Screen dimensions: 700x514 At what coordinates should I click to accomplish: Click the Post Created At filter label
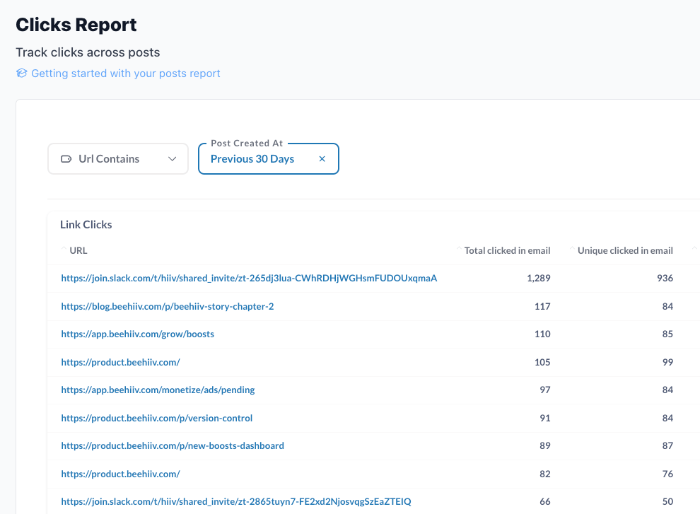tap(247, 144)
